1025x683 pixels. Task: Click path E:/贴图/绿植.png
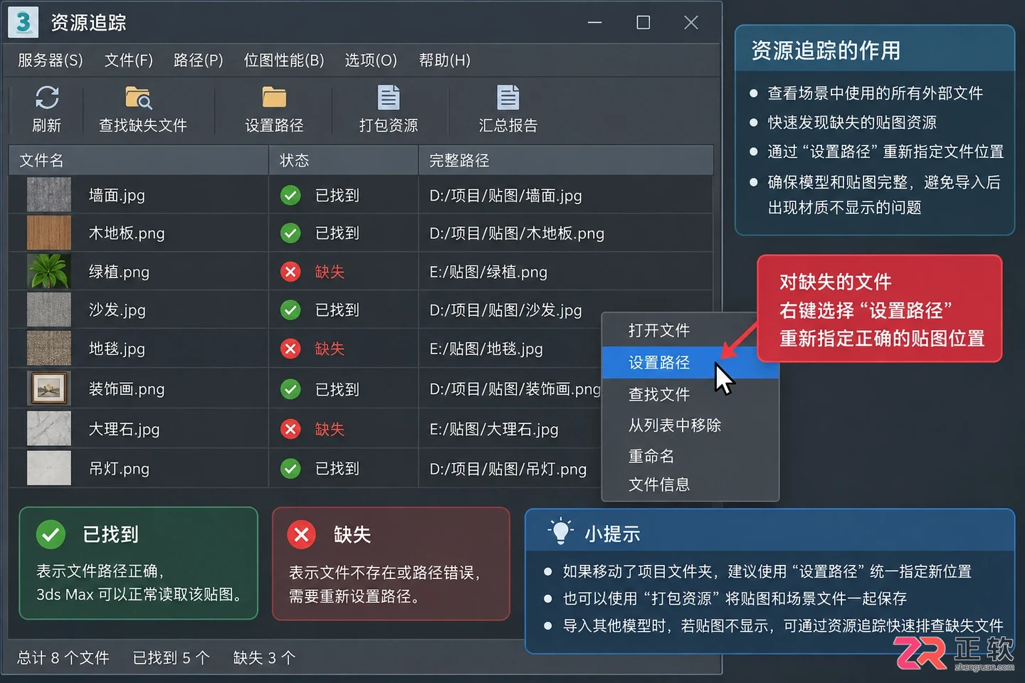pyautogui.click(x=488, y=272)
